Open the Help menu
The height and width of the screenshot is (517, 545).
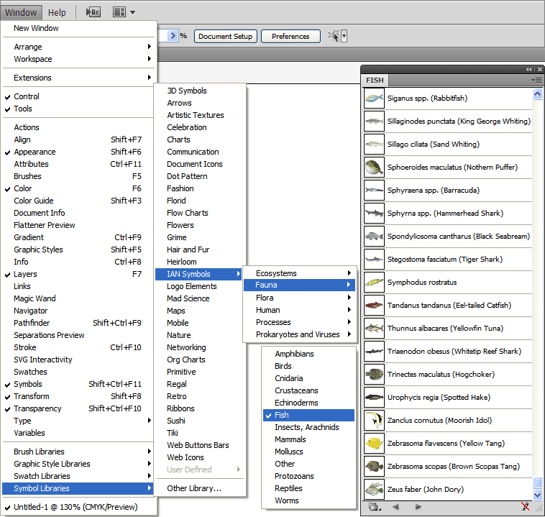(57, 12)
